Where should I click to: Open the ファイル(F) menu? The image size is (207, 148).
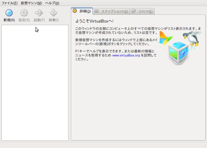pyautogui.click(x=9, y=3)
